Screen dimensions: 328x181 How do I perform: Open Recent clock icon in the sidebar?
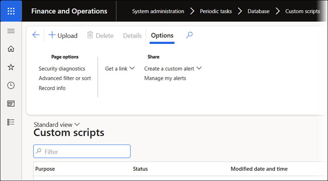(11, 85)
